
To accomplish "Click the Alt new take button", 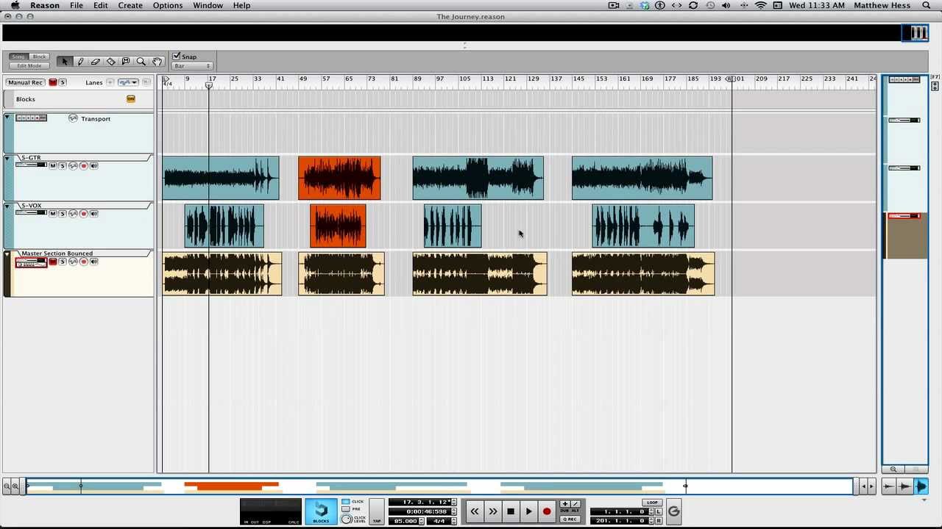I will (x=575, y=504).
